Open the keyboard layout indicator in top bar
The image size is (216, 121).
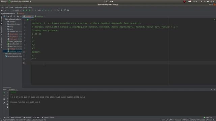pyautogui.click(x=195, y=1)
